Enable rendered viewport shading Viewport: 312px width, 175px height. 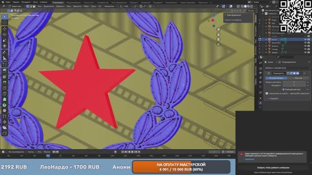[252, 6]
